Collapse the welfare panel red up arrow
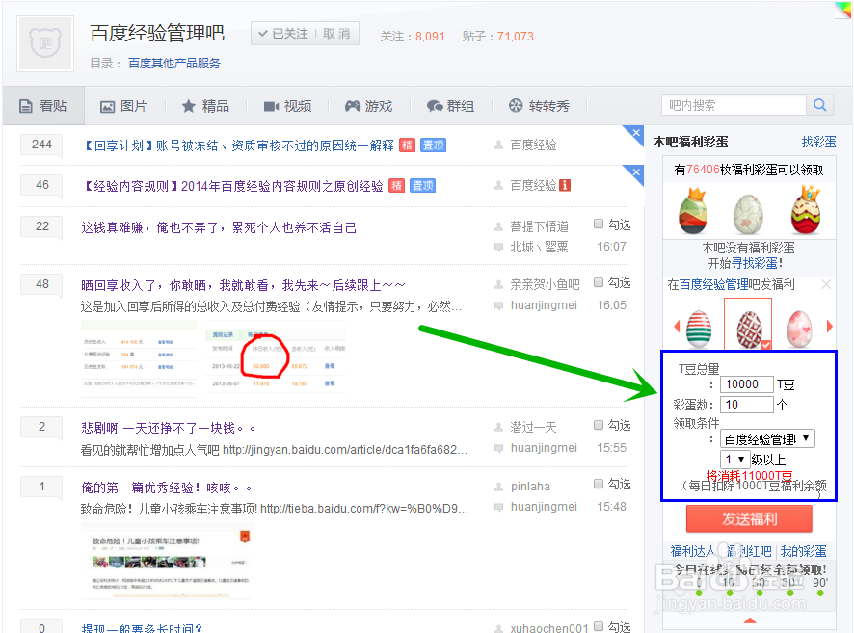This screenshot has height=633, width=854. [750, 620]
